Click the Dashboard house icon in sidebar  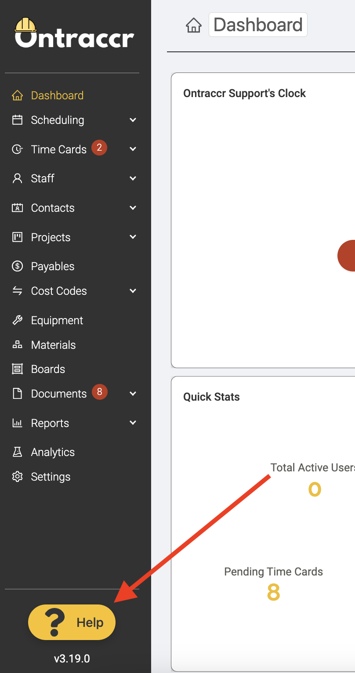[17, 95]
